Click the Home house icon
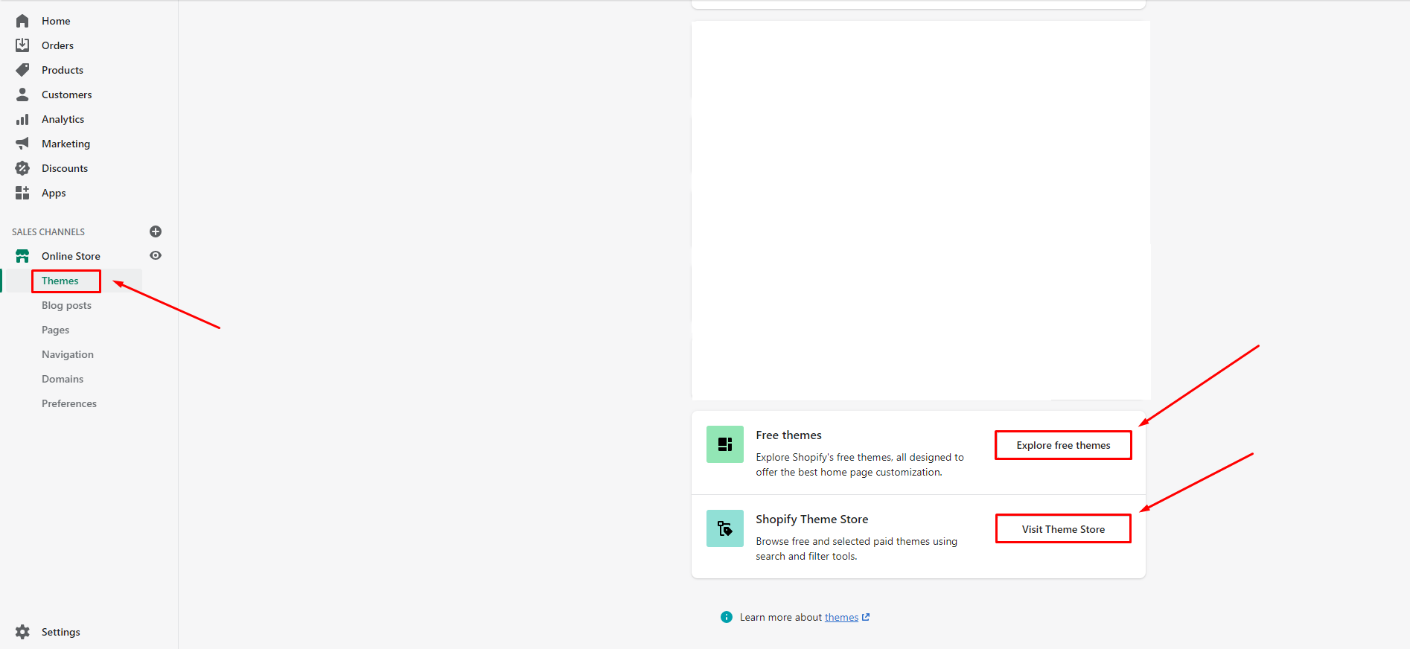The image size is (1410, 649). coord(22,21)
